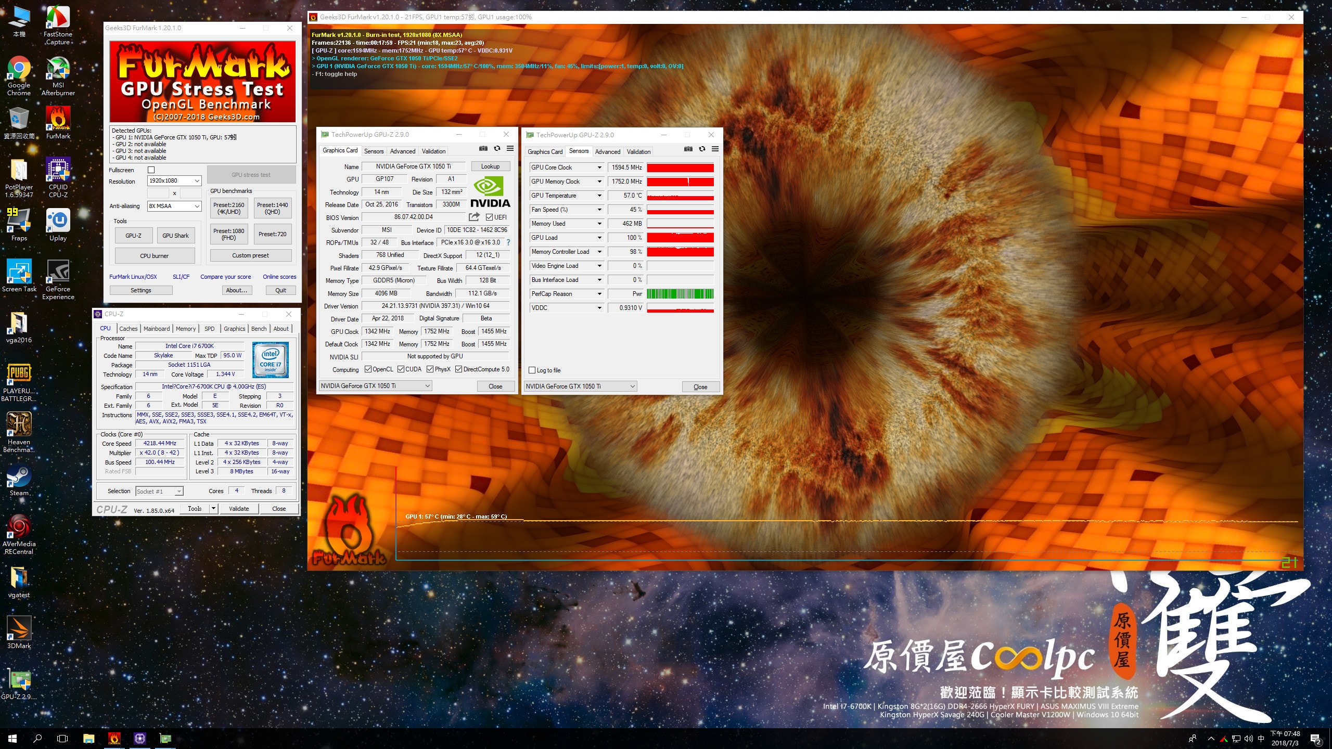The height and width of the screenshot is (749, 1332).
Task: Click the Bus Interface question mark in GPU-Z
Action: 508,242
